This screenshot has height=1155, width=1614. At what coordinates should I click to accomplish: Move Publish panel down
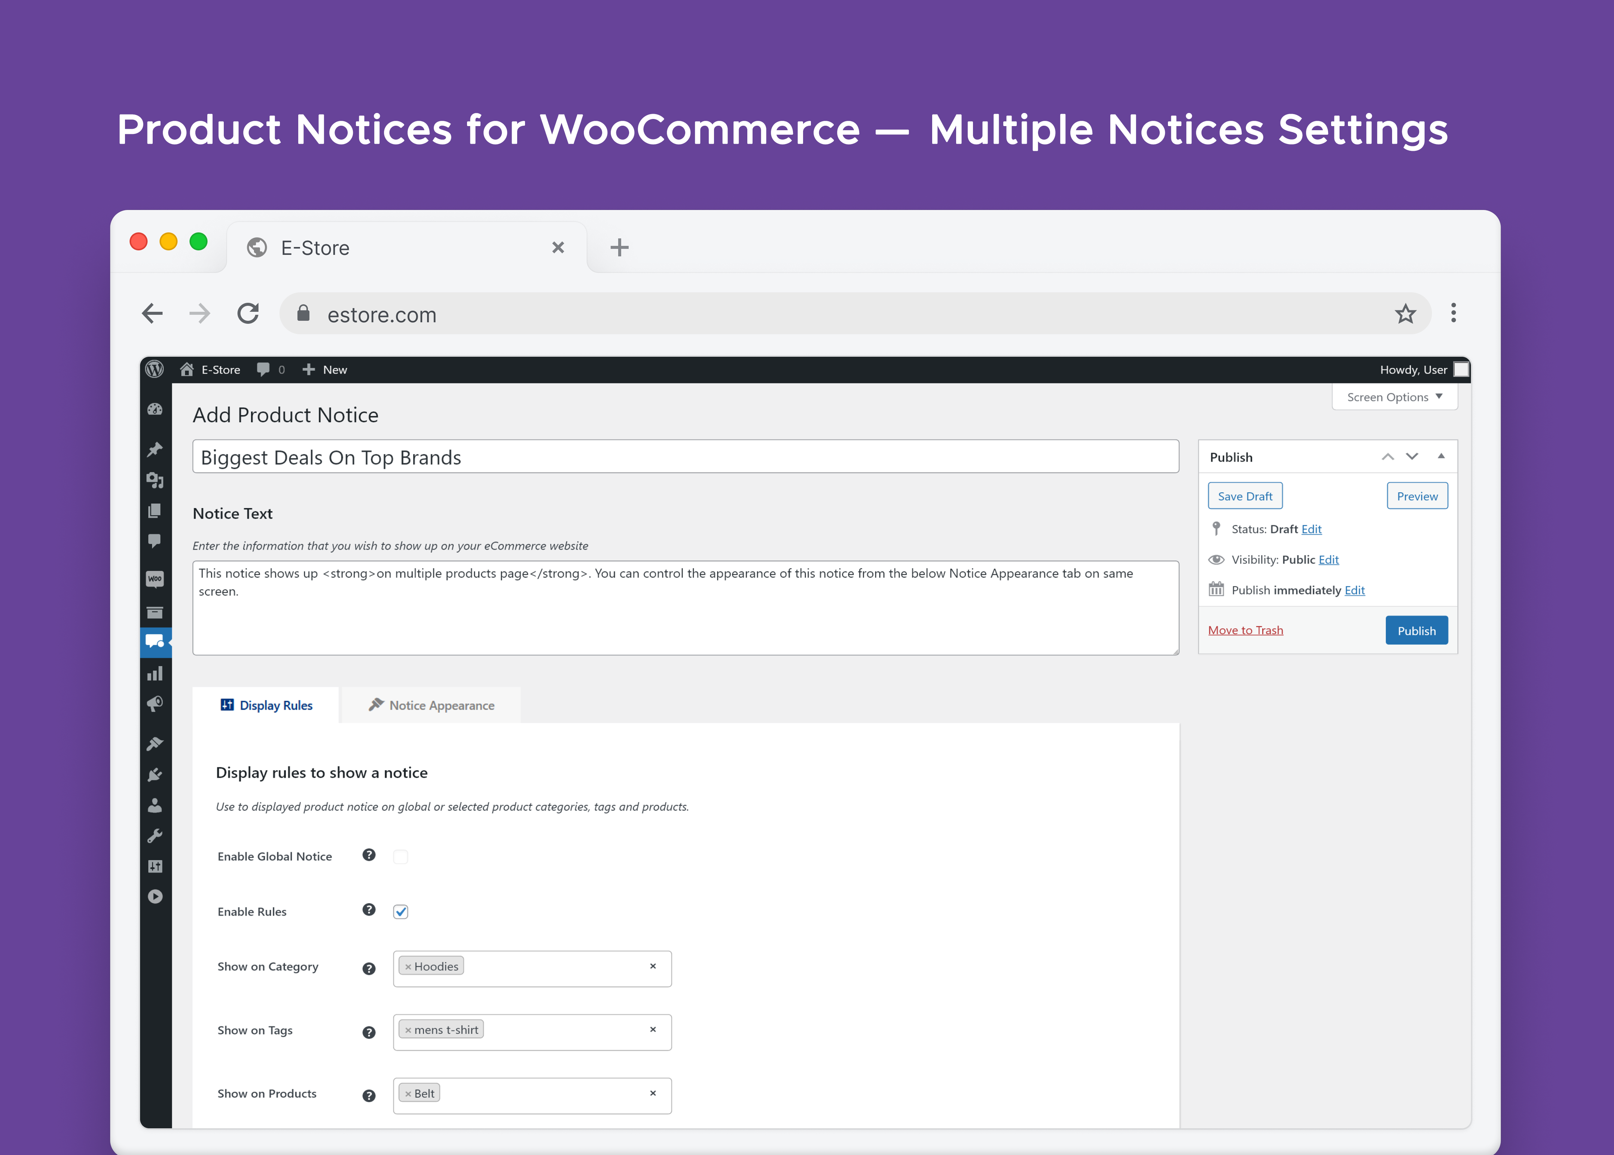(x=1412, y=456)
